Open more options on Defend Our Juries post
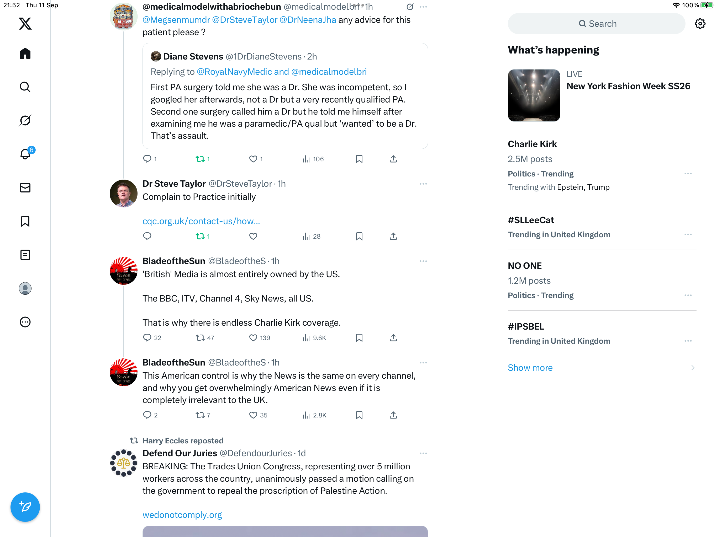The width and height of the screenshot is (717, 537). pyautogui.click(x=423, y=453)
